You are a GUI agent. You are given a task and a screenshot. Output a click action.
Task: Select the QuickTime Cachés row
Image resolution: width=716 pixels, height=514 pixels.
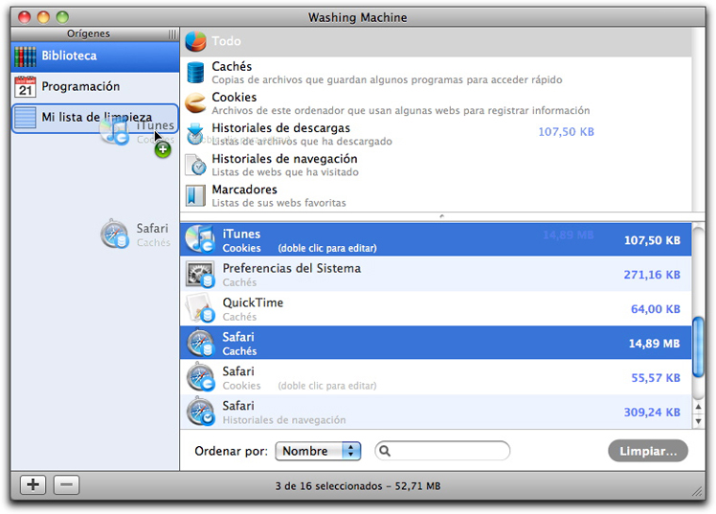[436, 308]
